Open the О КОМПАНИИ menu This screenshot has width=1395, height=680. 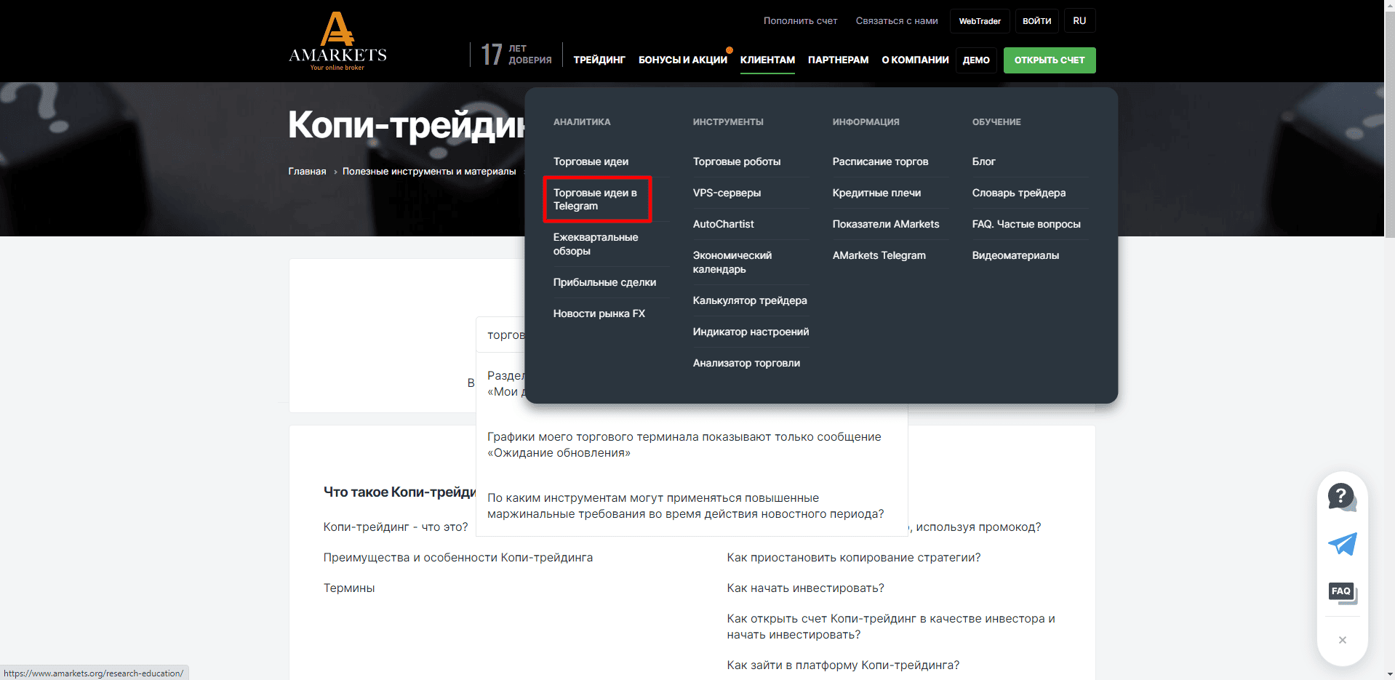(x=915, y=60)
